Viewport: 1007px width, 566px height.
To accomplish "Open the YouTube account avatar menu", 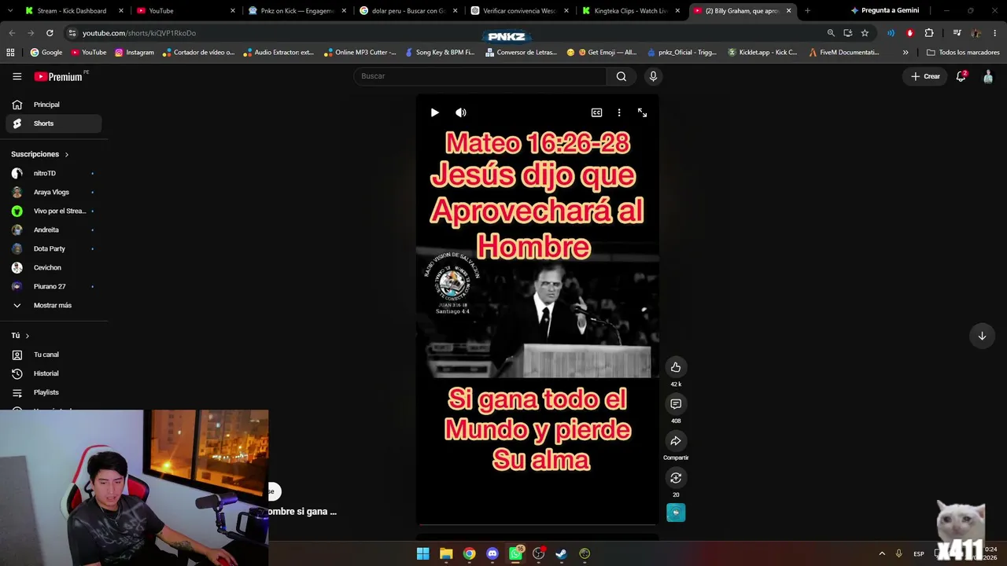I will tap(988, 76).
